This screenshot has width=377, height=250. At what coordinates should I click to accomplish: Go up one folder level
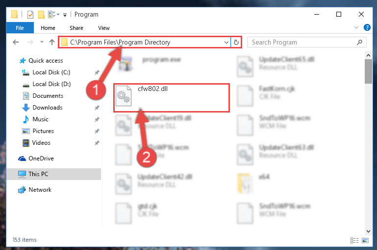pyautogui.click(x=51, y=42)
